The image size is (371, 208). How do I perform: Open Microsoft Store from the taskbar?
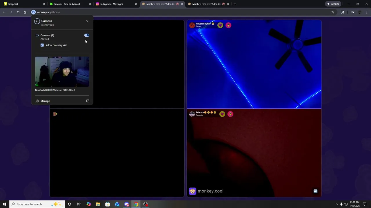(x=108, y=204)
